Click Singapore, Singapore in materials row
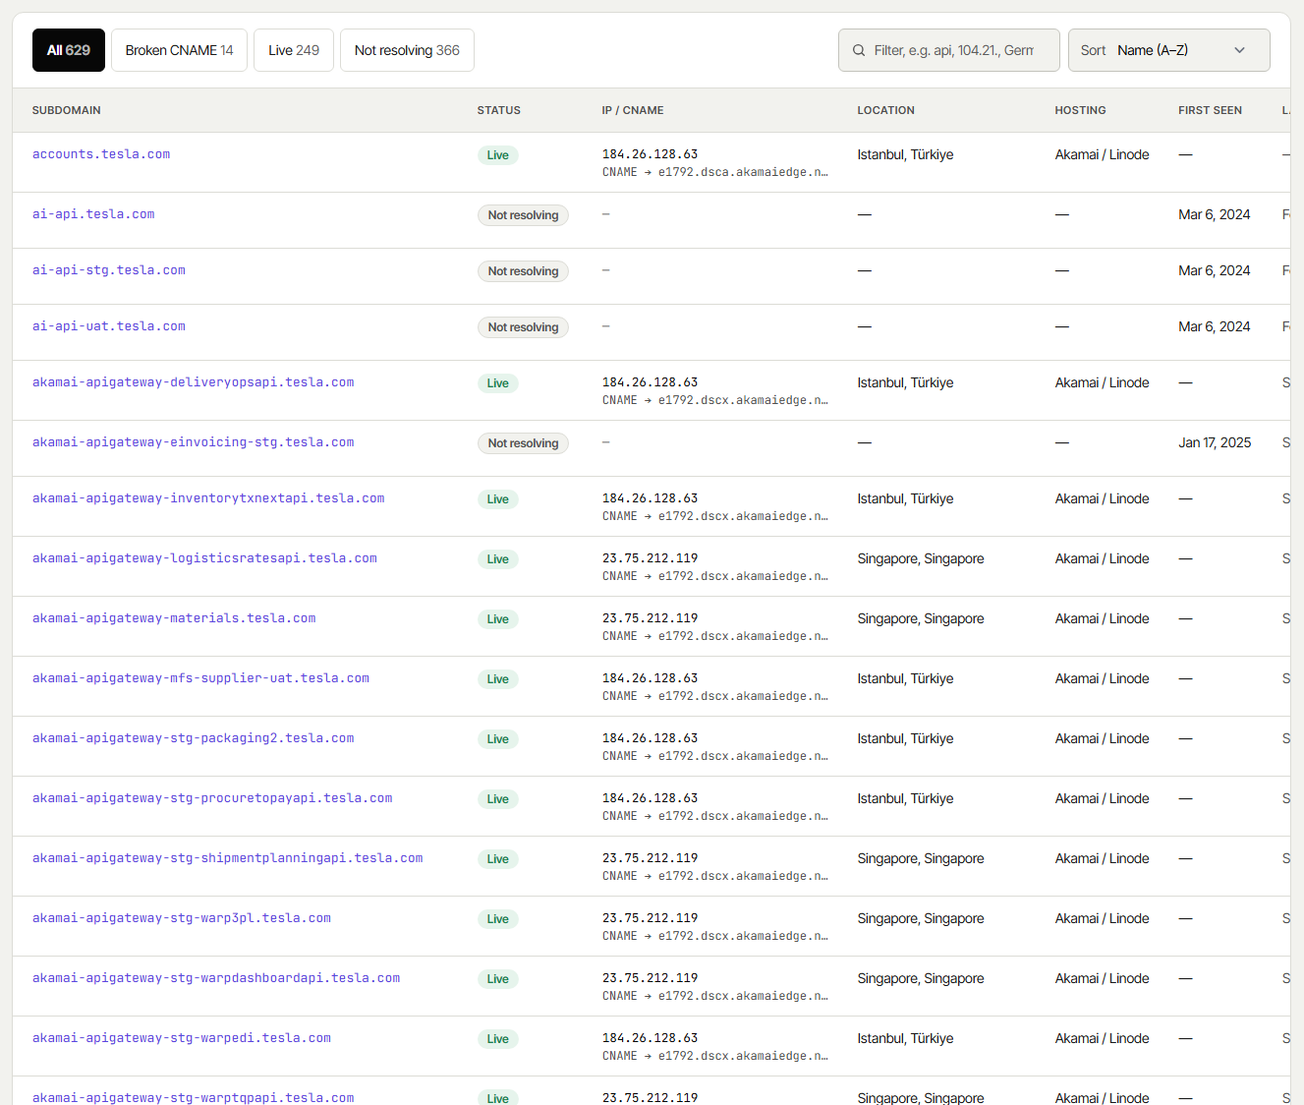The height and width of the screenshot is (1105, 1304). tap(921, 618)
